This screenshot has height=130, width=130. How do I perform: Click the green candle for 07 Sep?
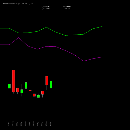tap(38, 96)
